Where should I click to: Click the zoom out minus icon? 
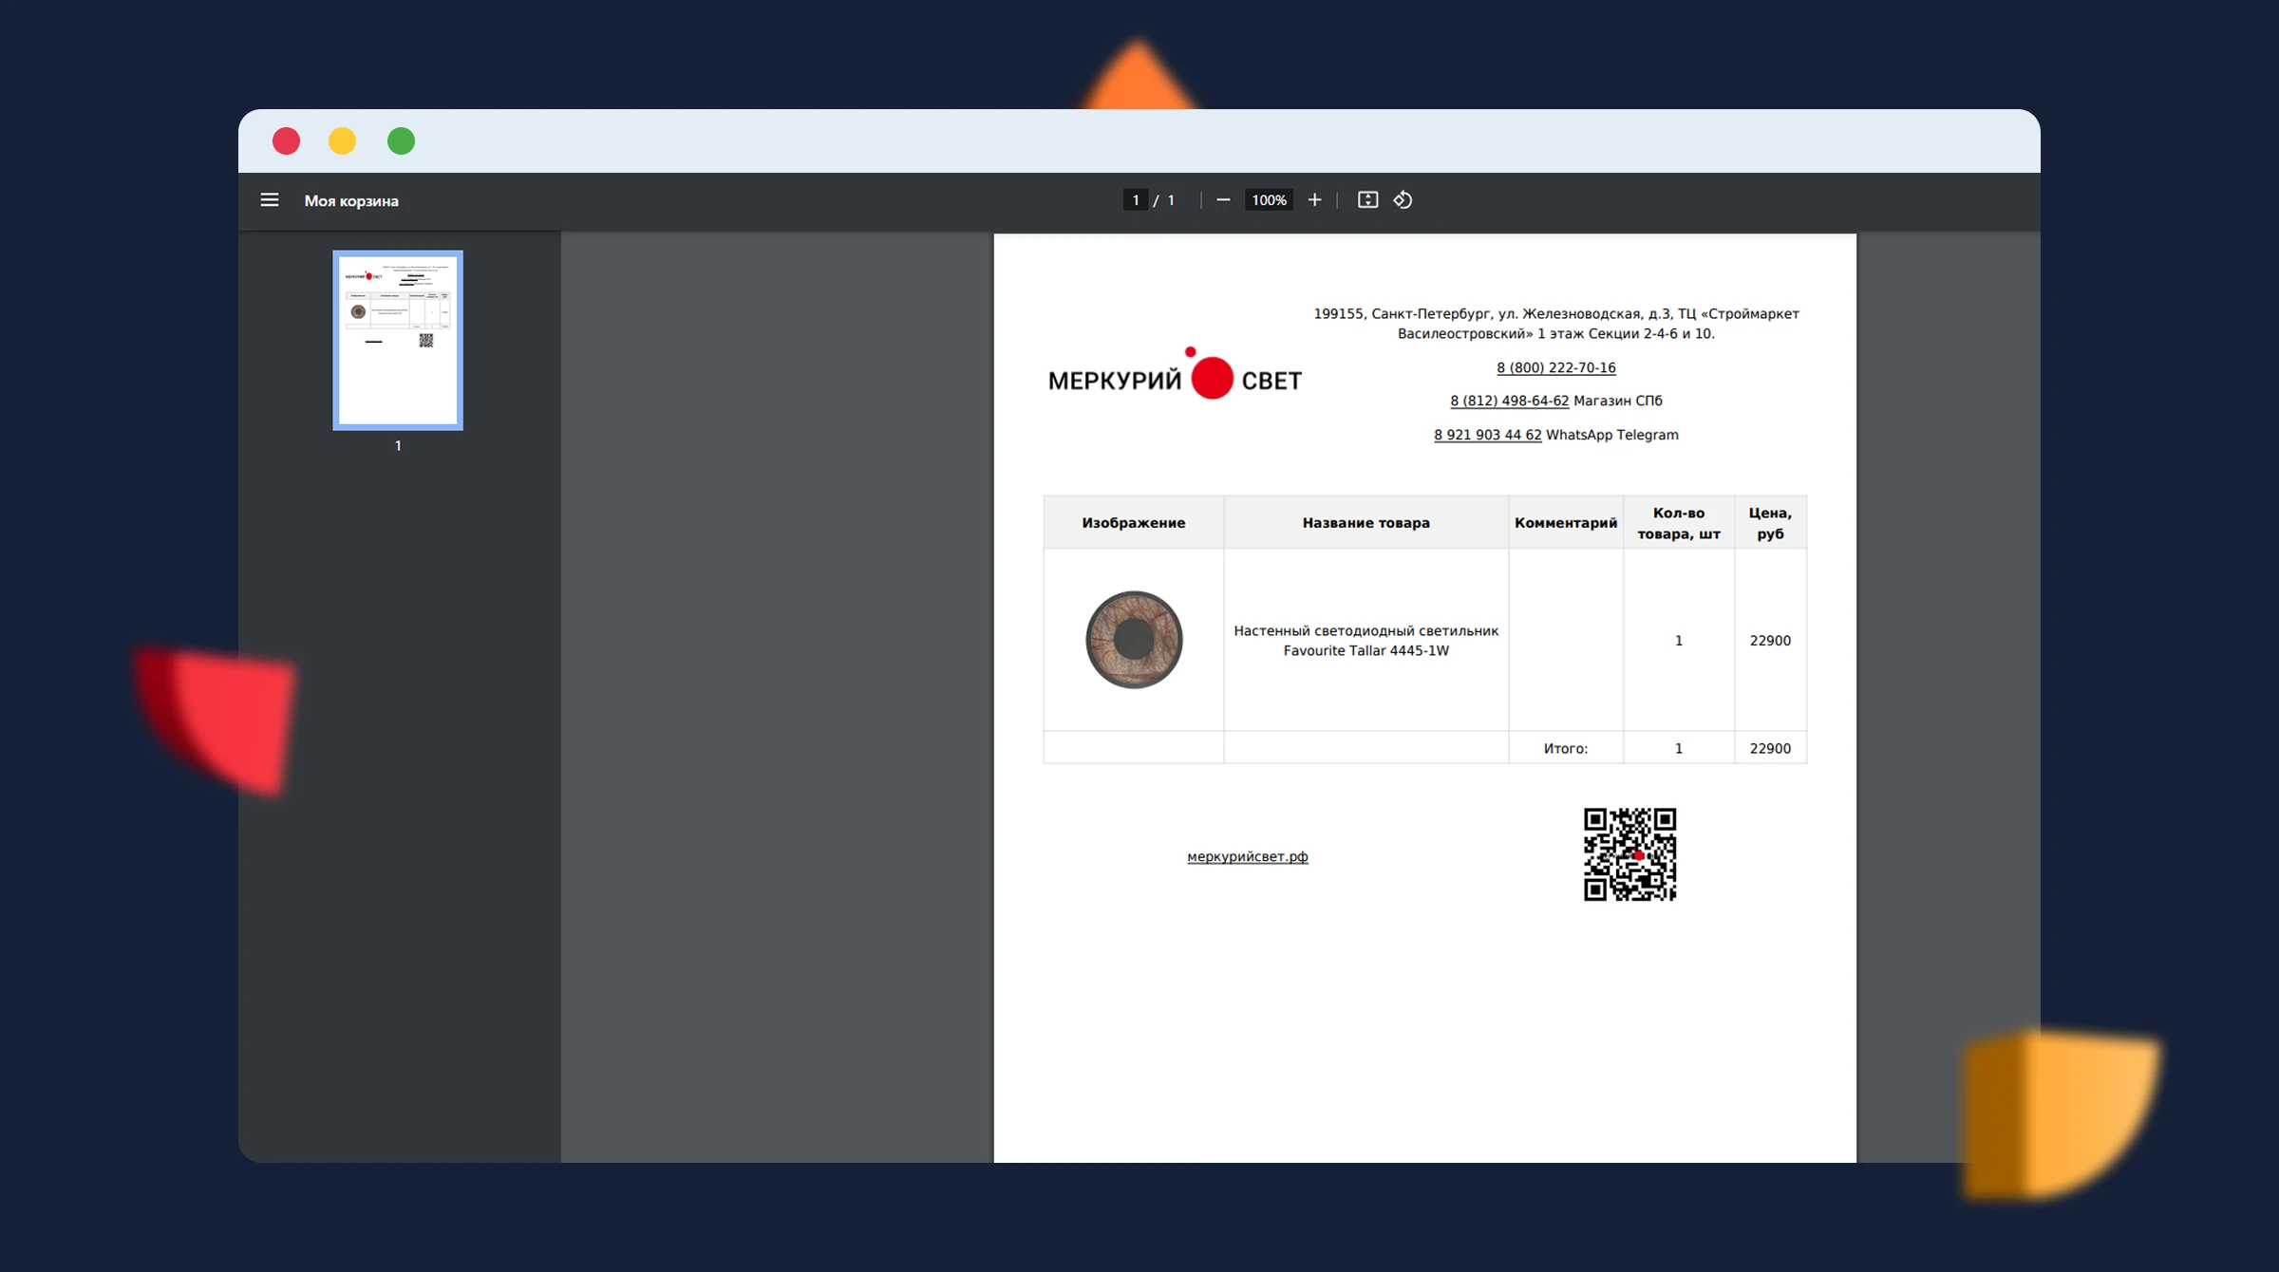point(1223,200)
